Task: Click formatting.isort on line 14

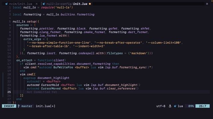Action: (x=41, y=53)
